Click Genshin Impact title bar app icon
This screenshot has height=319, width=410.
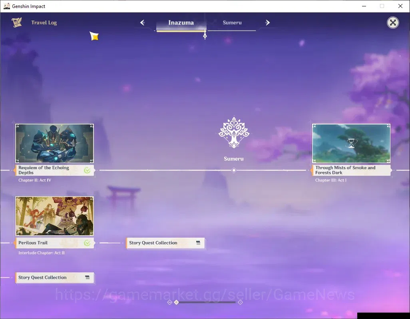click(6, 6)
